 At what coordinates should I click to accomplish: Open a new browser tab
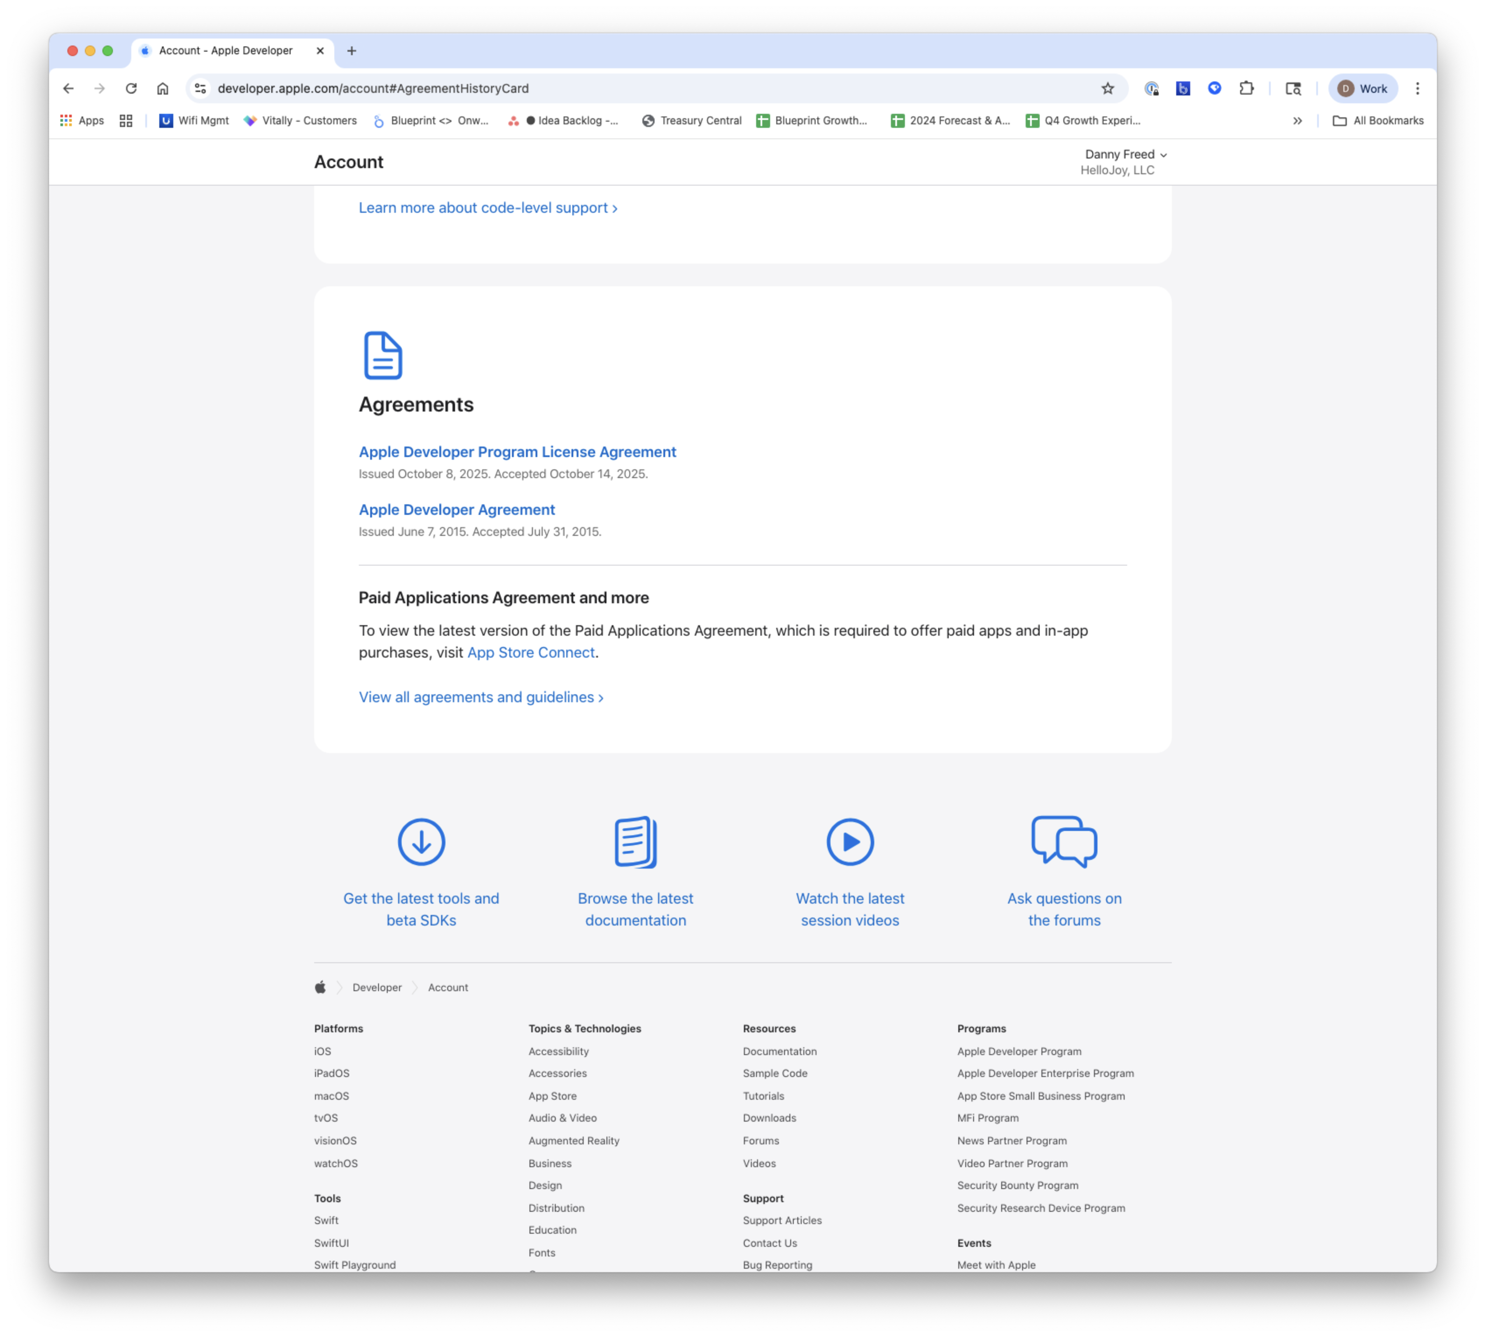click(x=352, y=51)
